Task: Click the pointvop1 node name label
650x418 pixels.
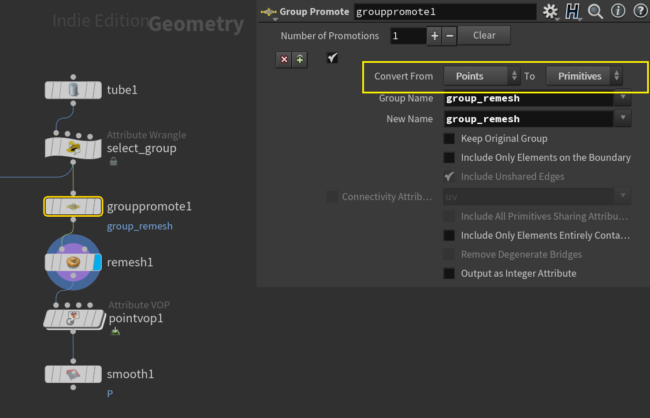Action: click(136, 319)
